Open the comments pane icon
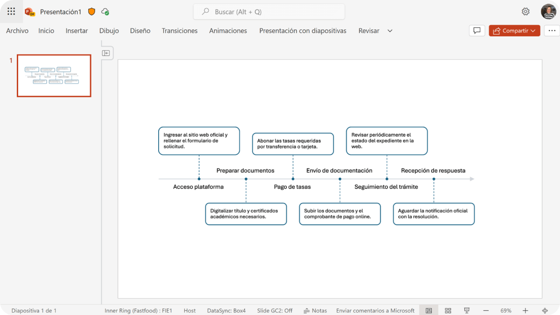The height and width of the screenshot is (315, 560). pos(476,31)
